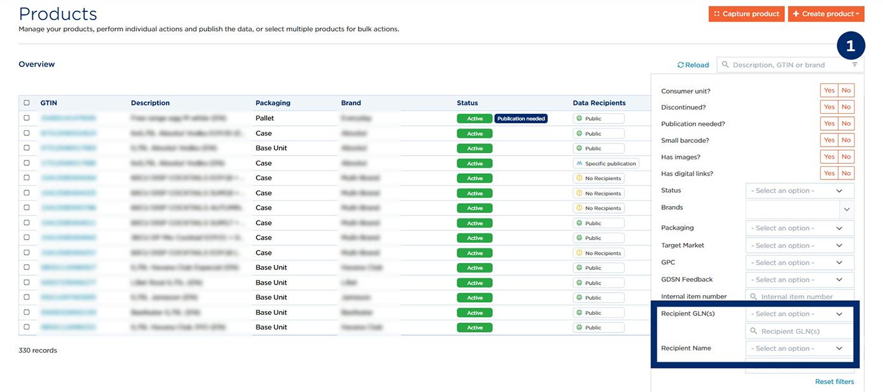Screen dimensions: 883x392
Task: Set Has digital links to Yes
Action: click(829, 173)
